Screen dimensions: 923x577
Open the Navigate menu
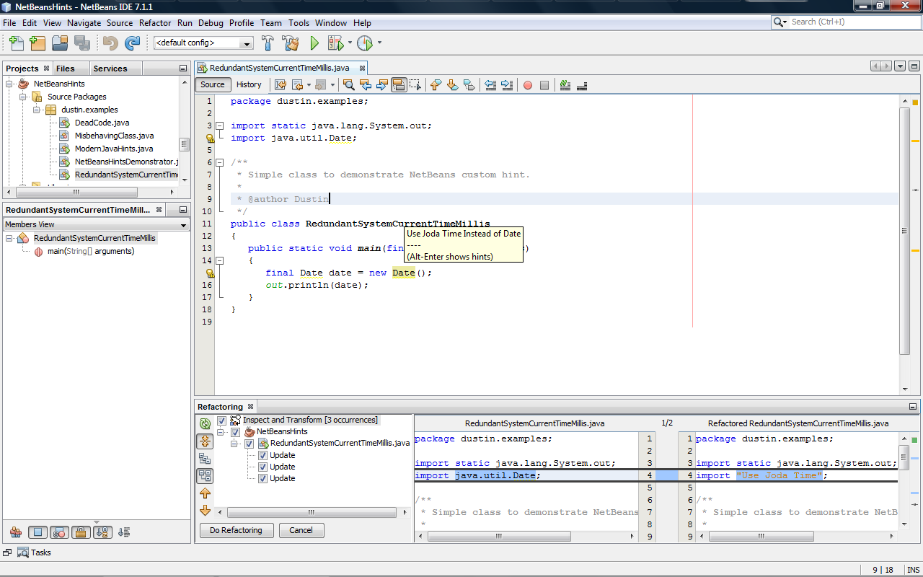point(84,23)
